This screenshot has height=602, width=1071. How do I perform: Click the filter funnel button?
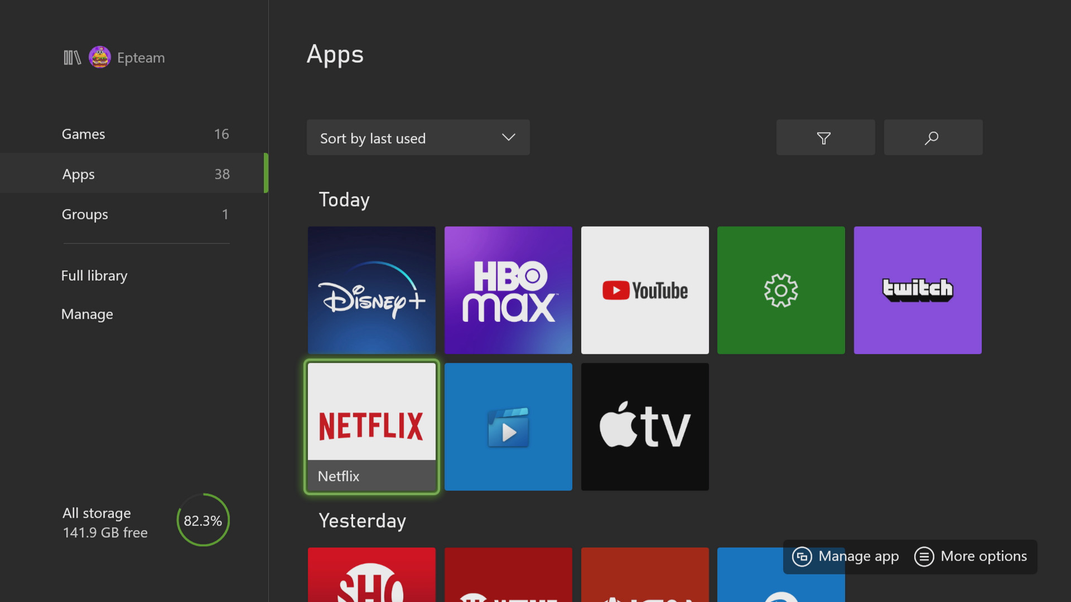pos(826,137)
